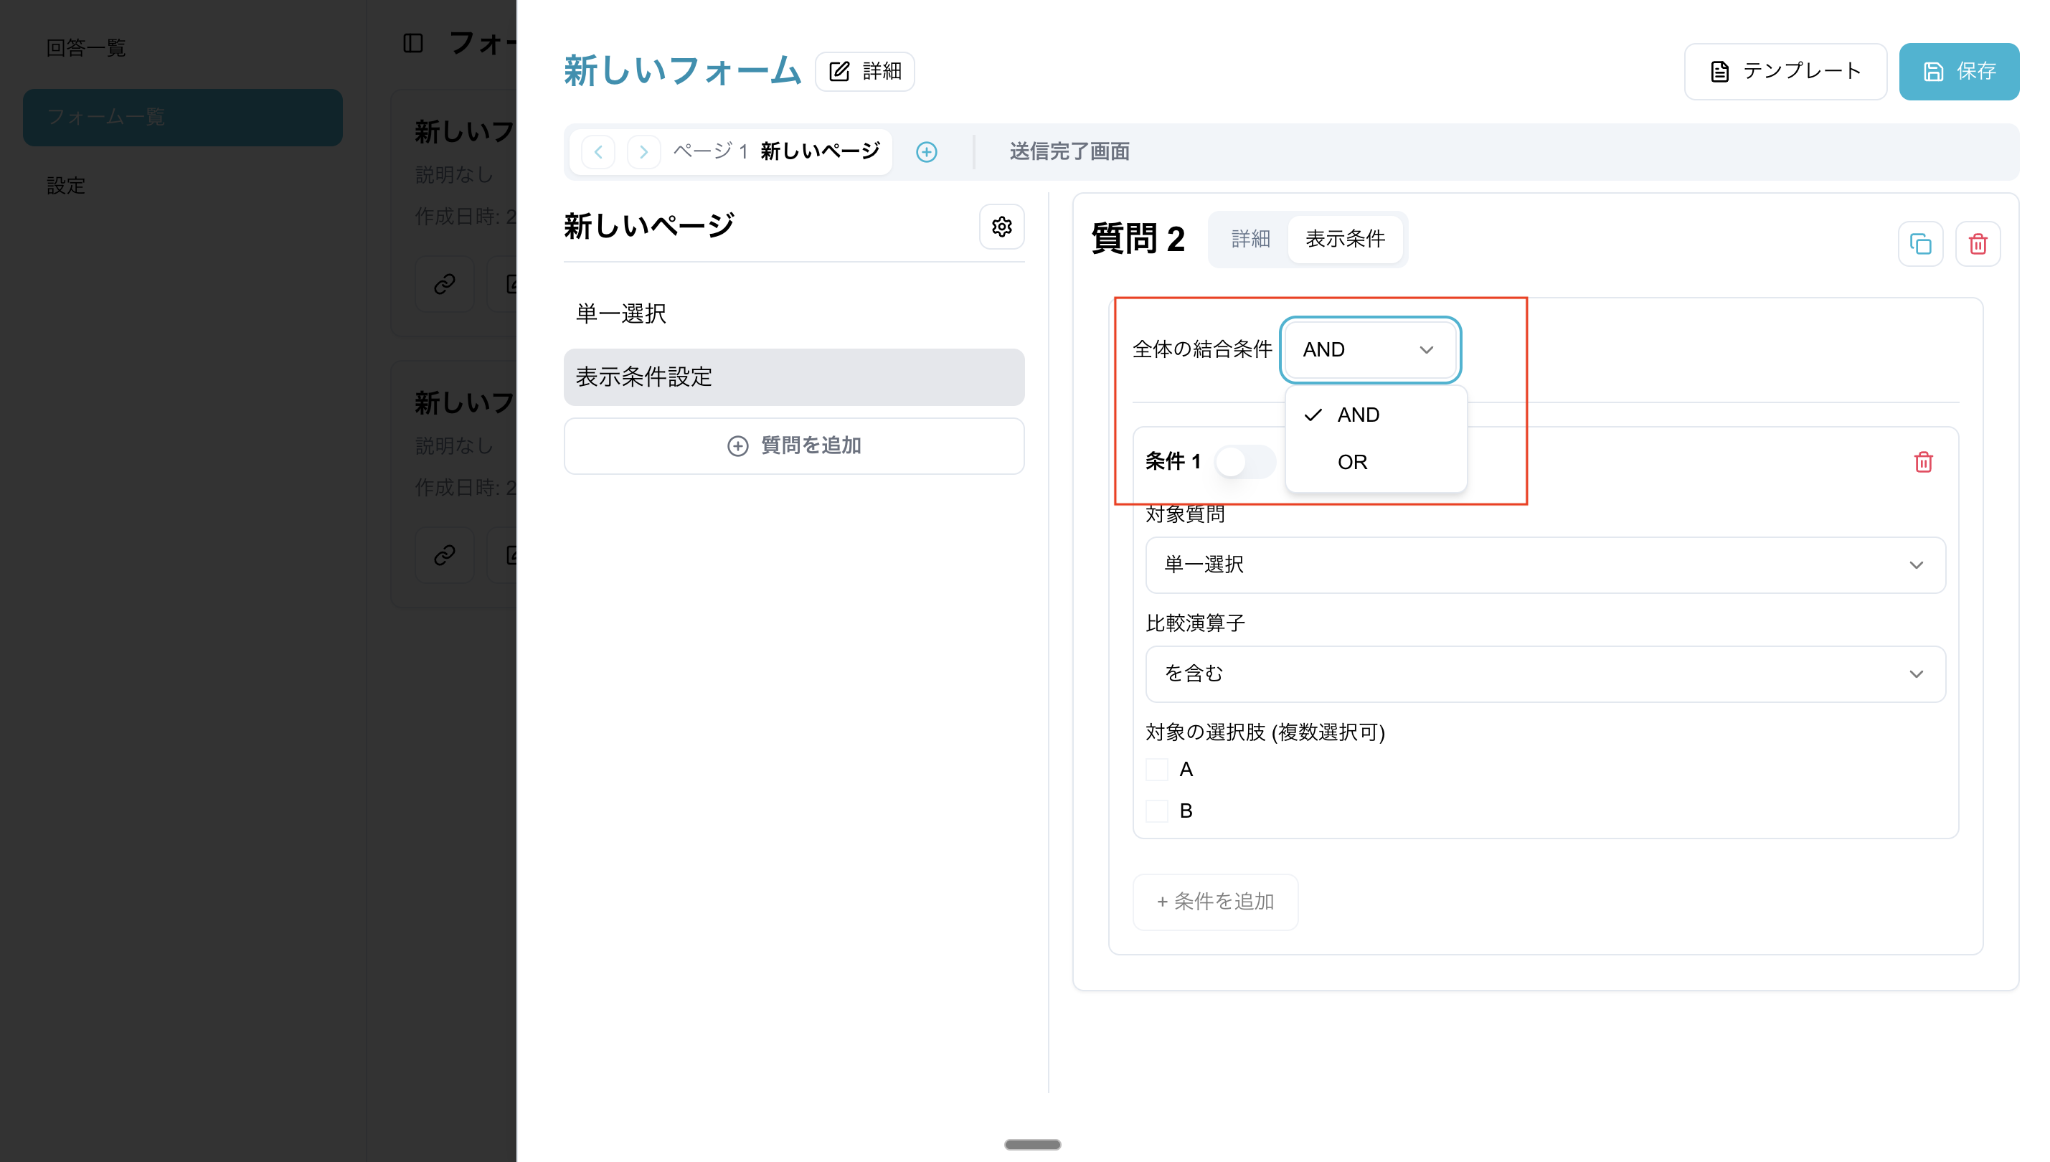Go to previous page with left chevron

coord(597,151)
